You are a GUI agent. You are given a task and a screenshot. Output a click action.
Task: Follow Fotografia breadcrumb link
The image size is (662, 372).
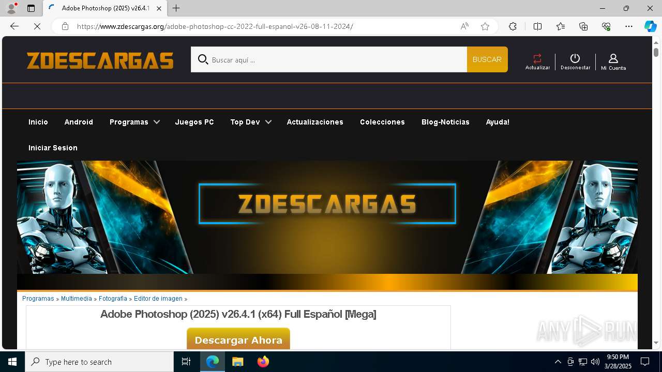113,299
